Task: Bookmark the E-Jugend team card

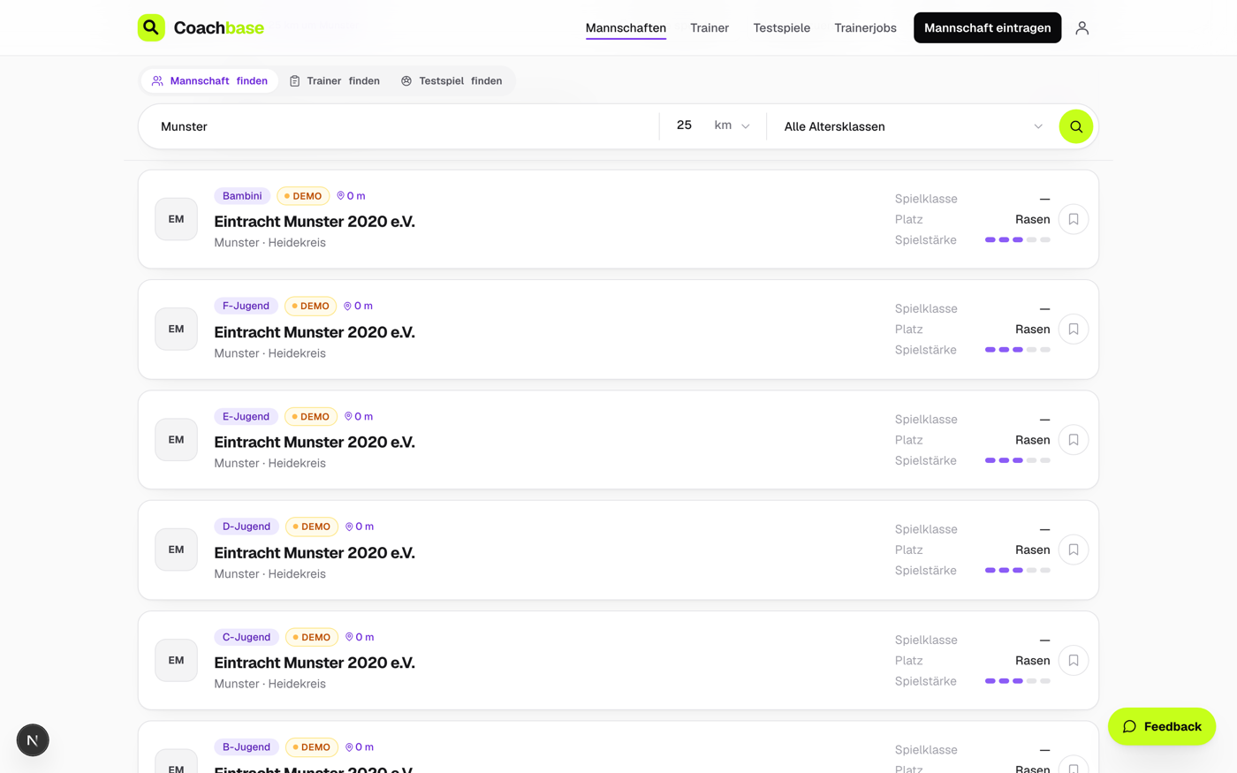Action: [x=1074, y=440]
